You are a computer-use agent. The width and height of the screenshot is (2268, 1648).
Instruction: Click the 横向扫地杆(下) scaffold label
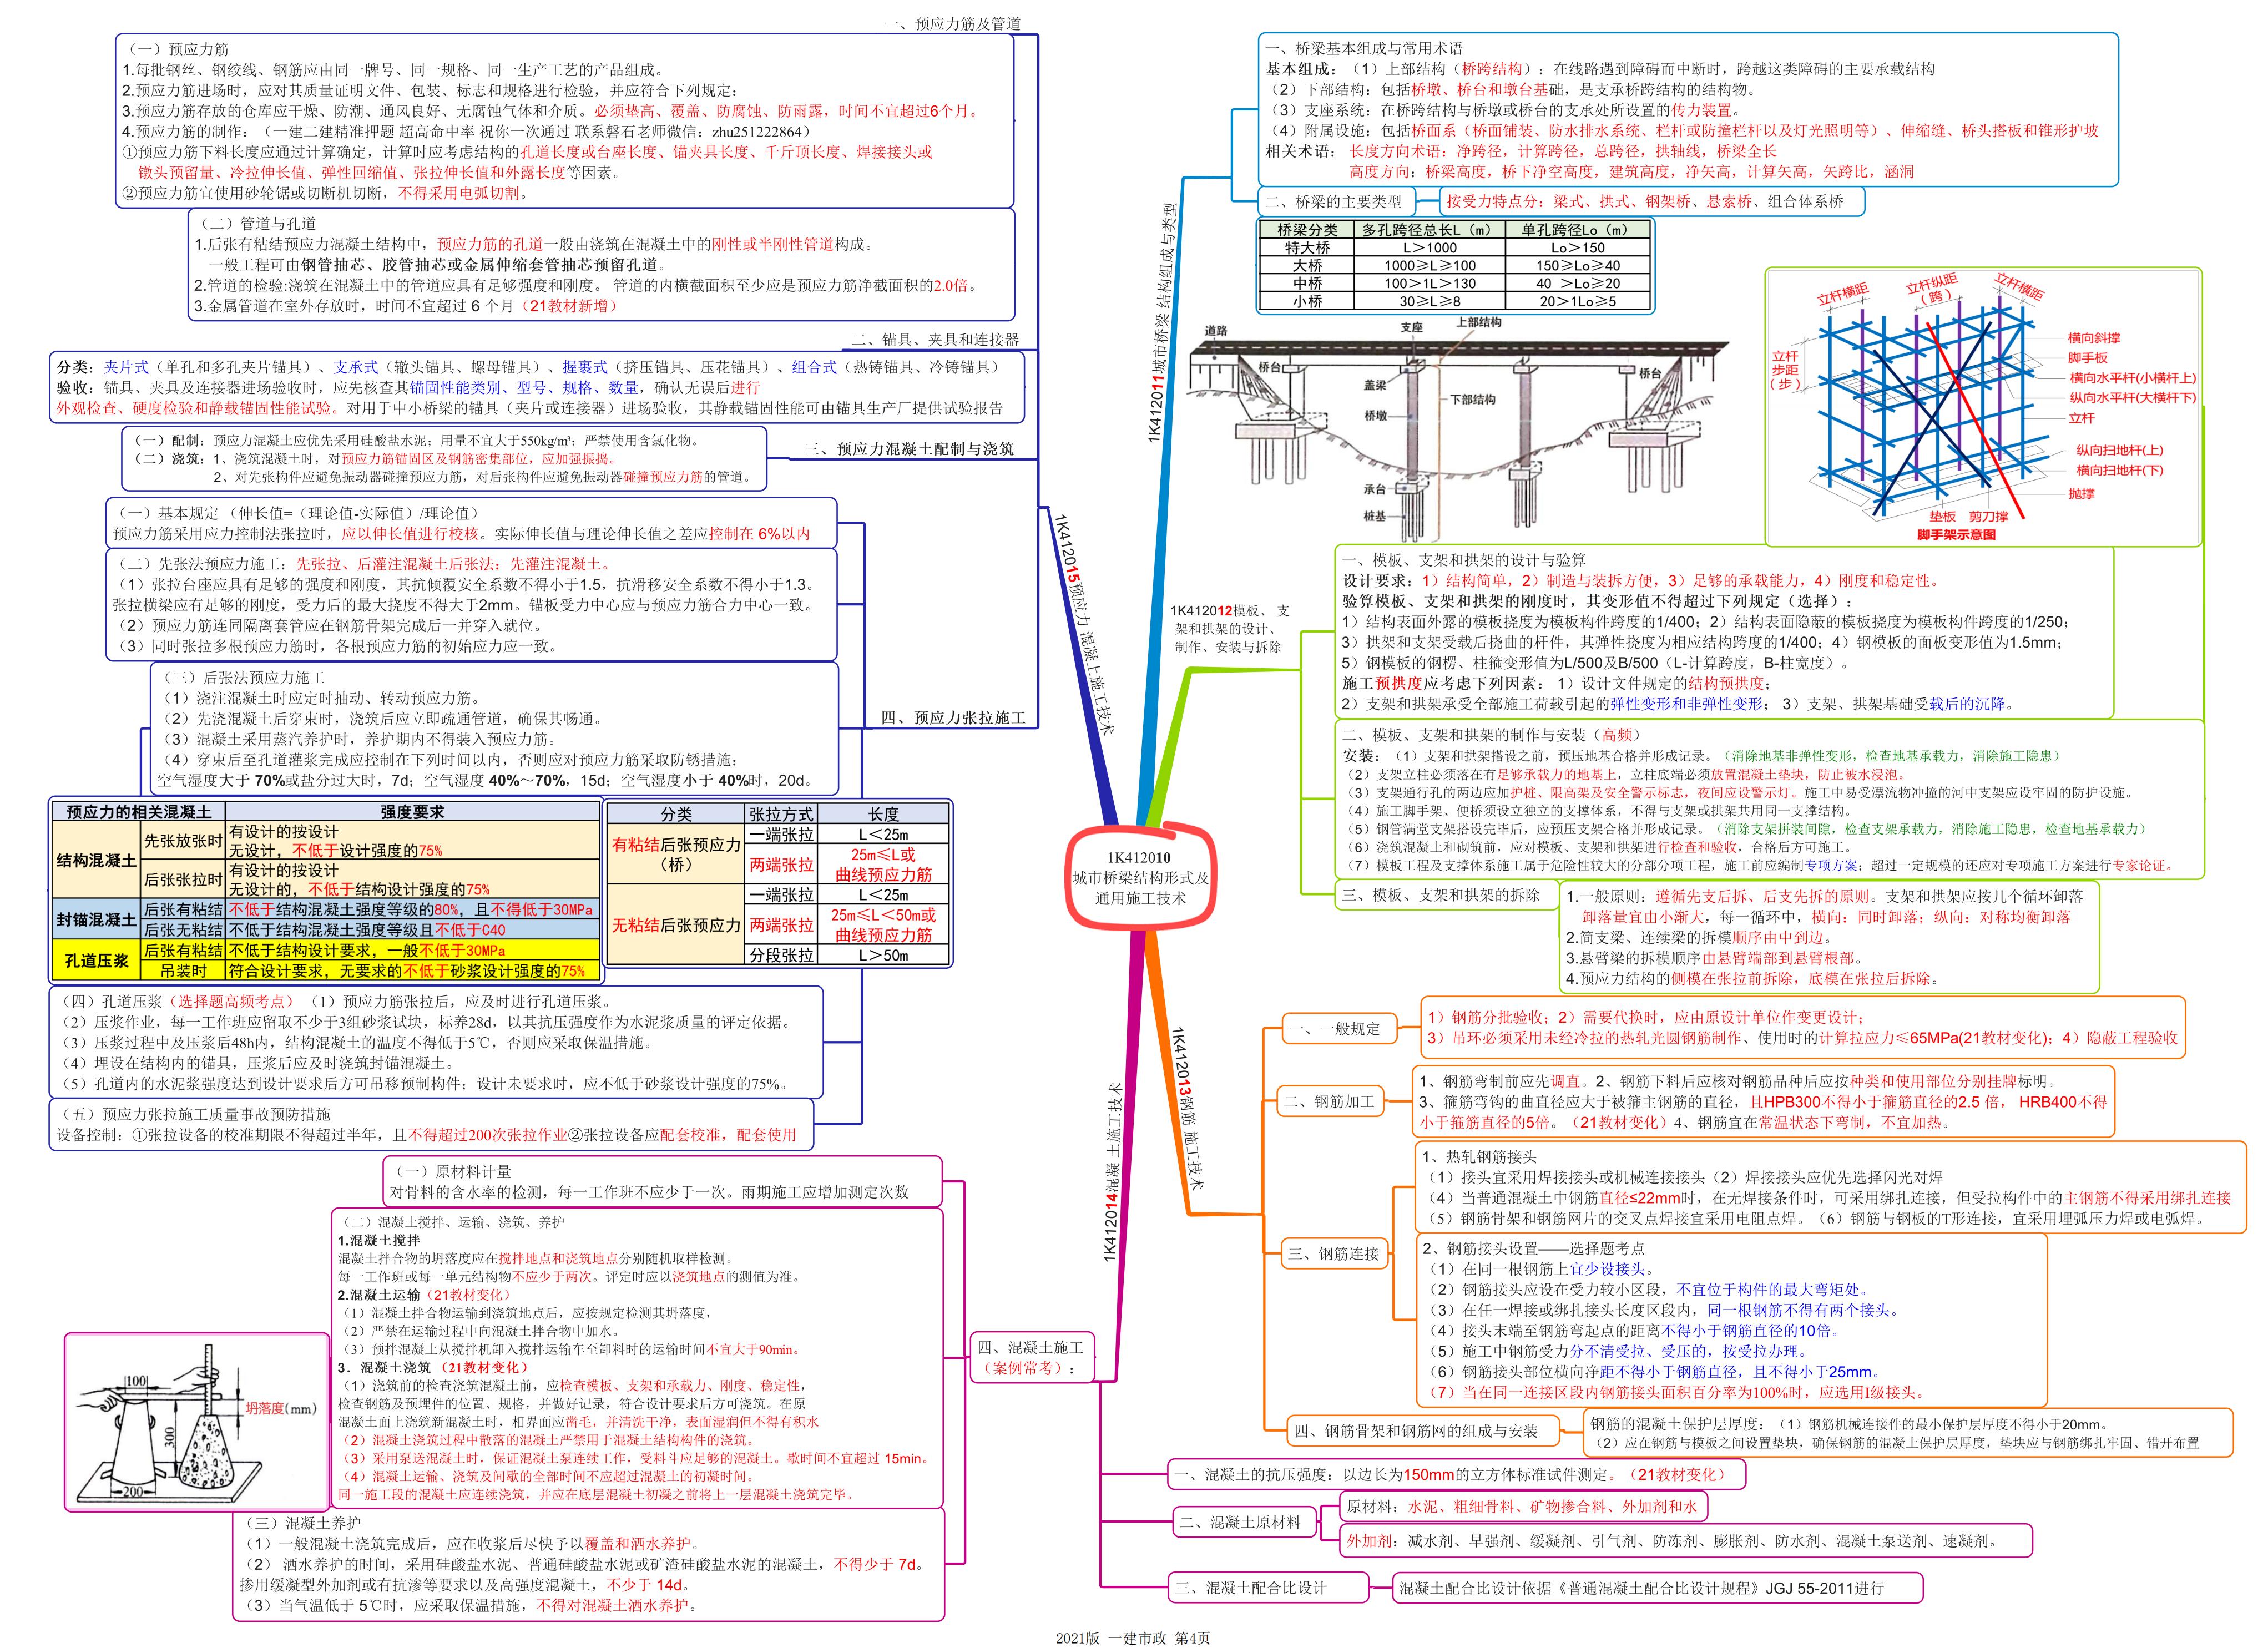click(2119, 470)
